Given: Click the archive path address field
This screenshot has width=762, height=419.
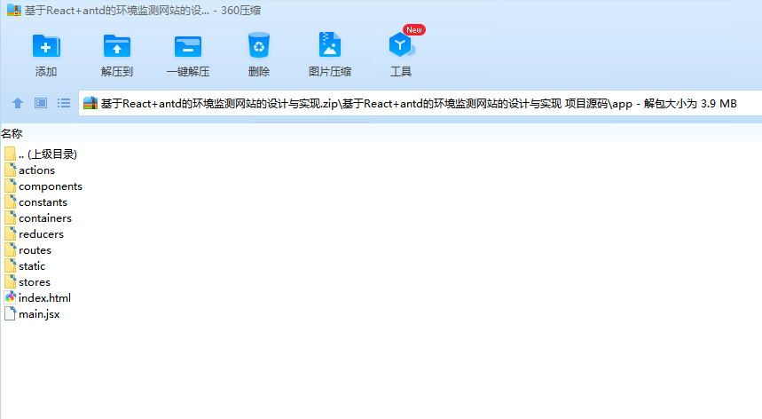Looking at the screenshot, I should click(420, 103).
